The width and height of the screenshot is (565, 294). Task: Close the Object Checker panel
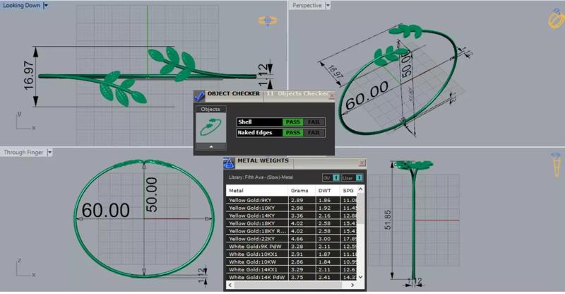tap(331, 95)
